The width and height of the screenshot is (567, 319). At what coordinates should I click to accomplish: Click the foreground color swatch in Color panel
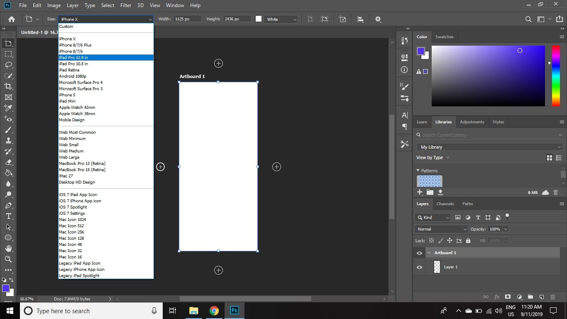(x=421, y=51)
